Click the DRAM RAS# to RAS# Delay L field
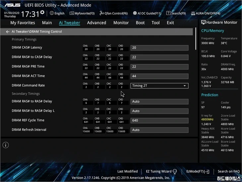Image resolution: width=242 pixels, height=182 pixels. (159, 111)
